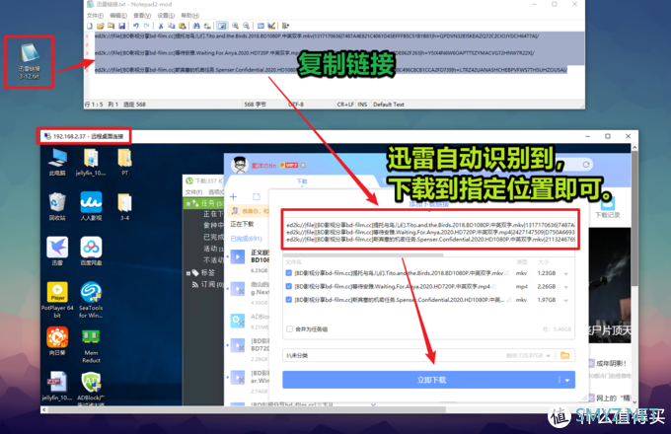Open the 3-4 folder on remote desktop

(x=124, y=207)
